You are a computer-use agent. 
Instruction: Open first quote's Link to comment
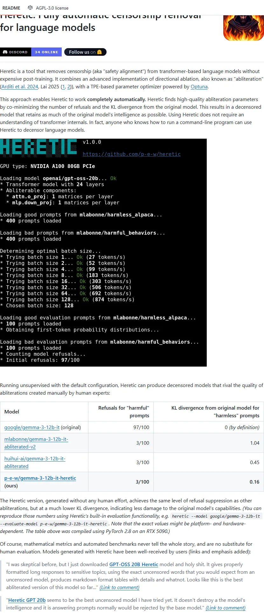(120, 587)
